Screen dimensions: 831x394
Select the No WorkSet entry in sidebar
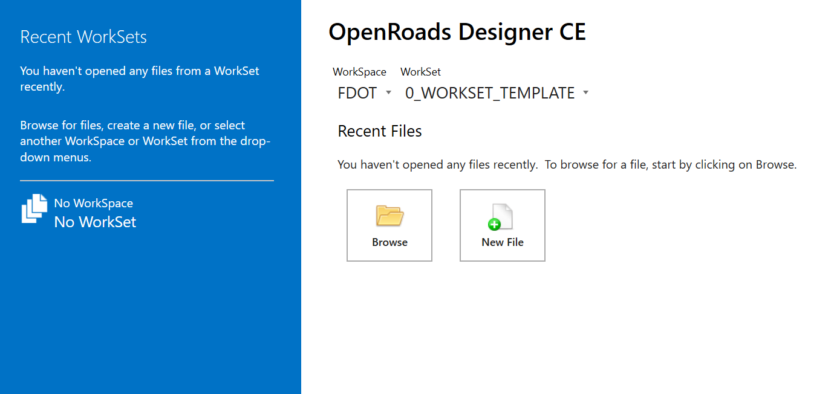[95, 222]
